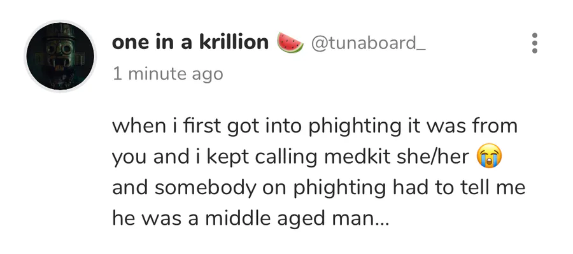Screen dimensions: 573x254
Task: Visit the @tunaboard_ handle link
Action: 369,43
